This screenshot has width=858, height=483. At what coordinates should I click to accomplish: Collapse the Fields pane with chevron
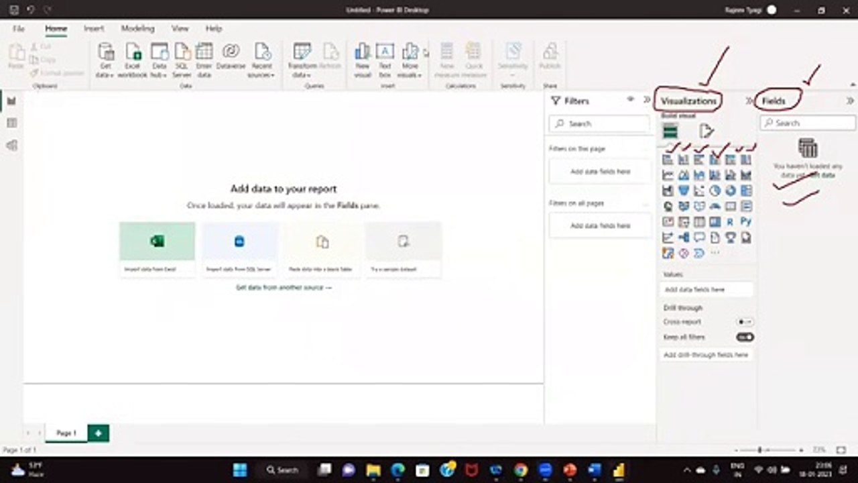pyautogui.click(x=850, y=101)
